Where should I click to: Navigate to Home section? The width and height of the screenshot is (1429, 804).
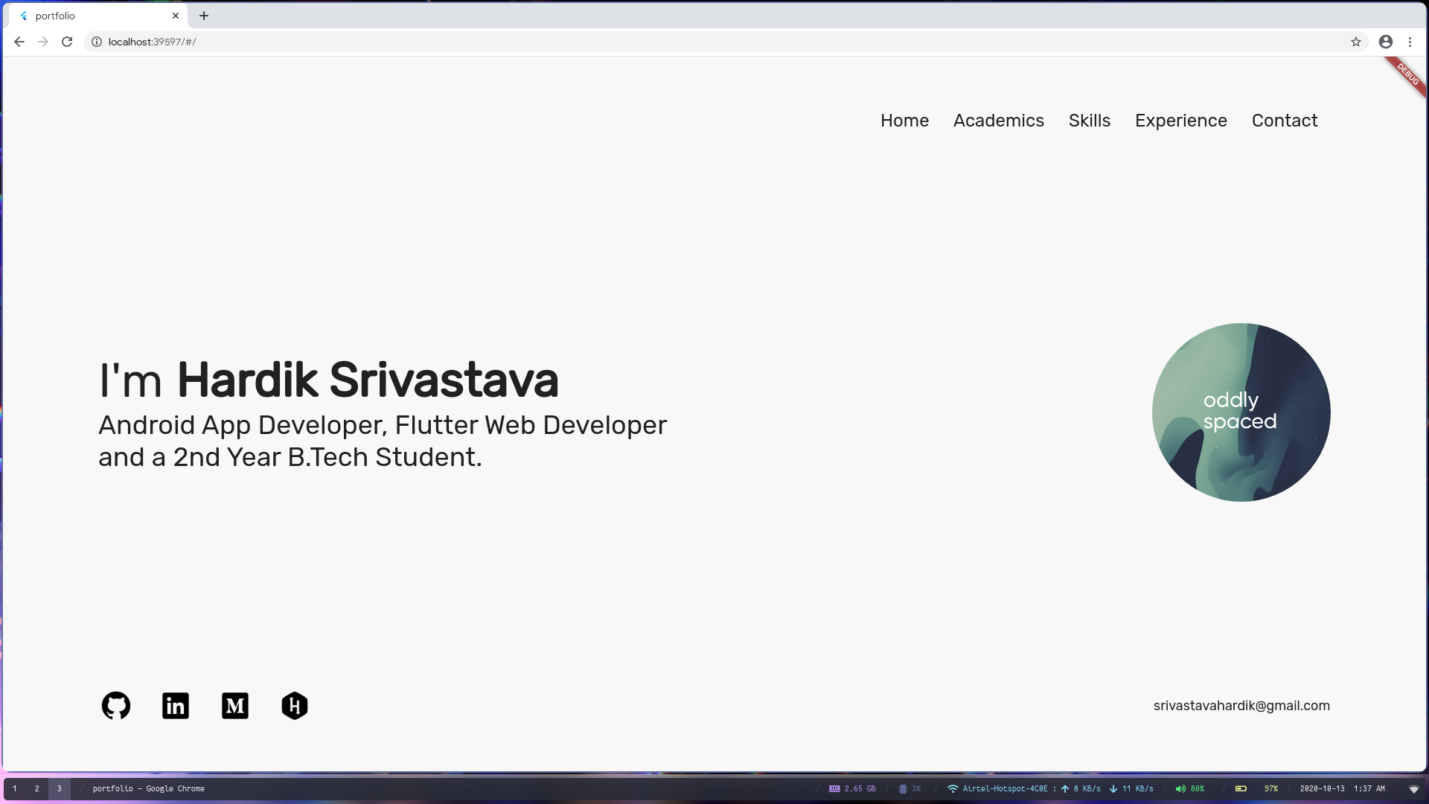point(904,121)
